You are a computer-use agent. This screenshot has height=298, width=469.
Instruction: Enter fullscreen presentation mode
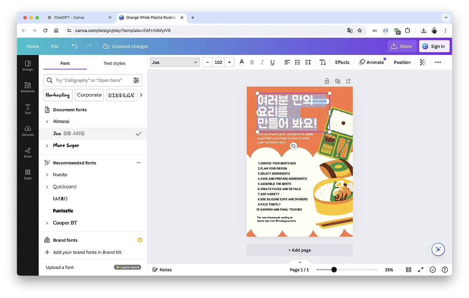421,270
